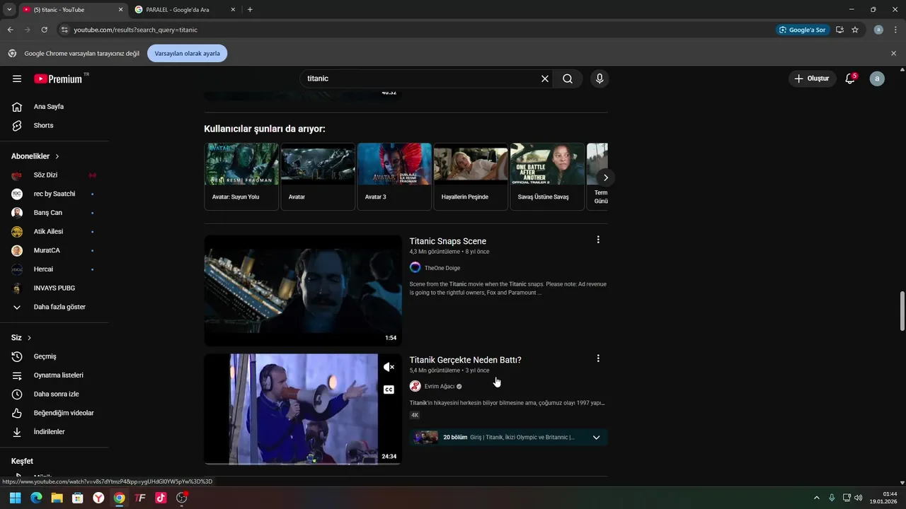Go back in browser history
The image size is (906, 509).
coord(10,30)
